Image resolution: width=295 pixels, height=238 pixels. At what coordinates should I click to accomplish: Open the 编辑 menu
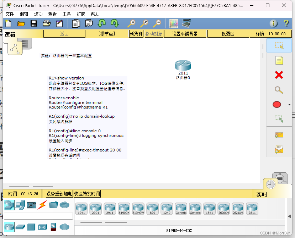(x=24, y=14)
